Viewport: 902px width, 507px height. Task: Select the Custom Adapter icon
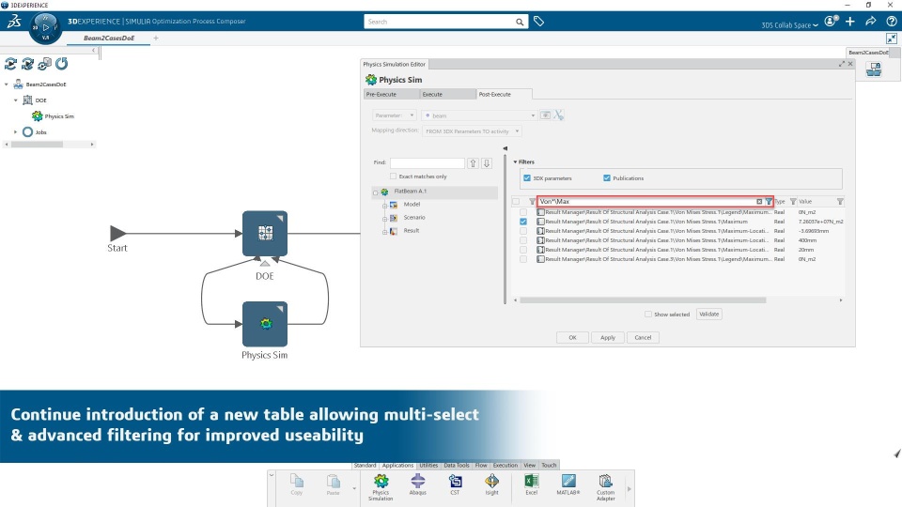[x=605, y=487]
